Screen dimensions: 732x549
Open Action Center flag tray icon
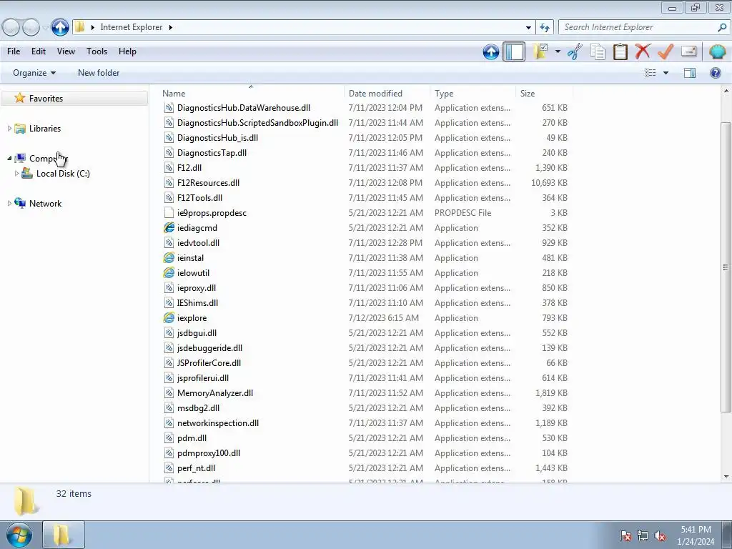625,535
